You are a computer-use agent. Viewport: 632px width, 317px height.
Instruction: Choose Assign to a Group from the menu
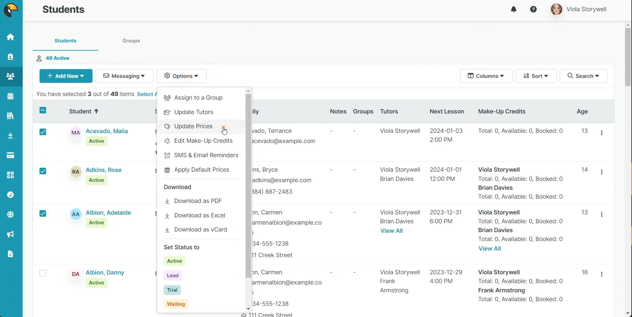(198, 98)
